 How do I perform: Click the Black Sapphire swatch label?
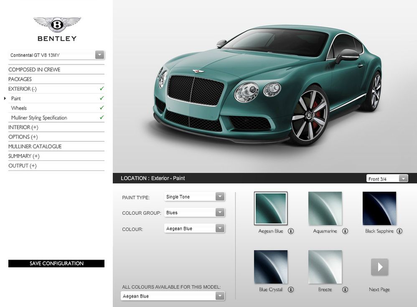pyautogui.click(x=379, y=231)
